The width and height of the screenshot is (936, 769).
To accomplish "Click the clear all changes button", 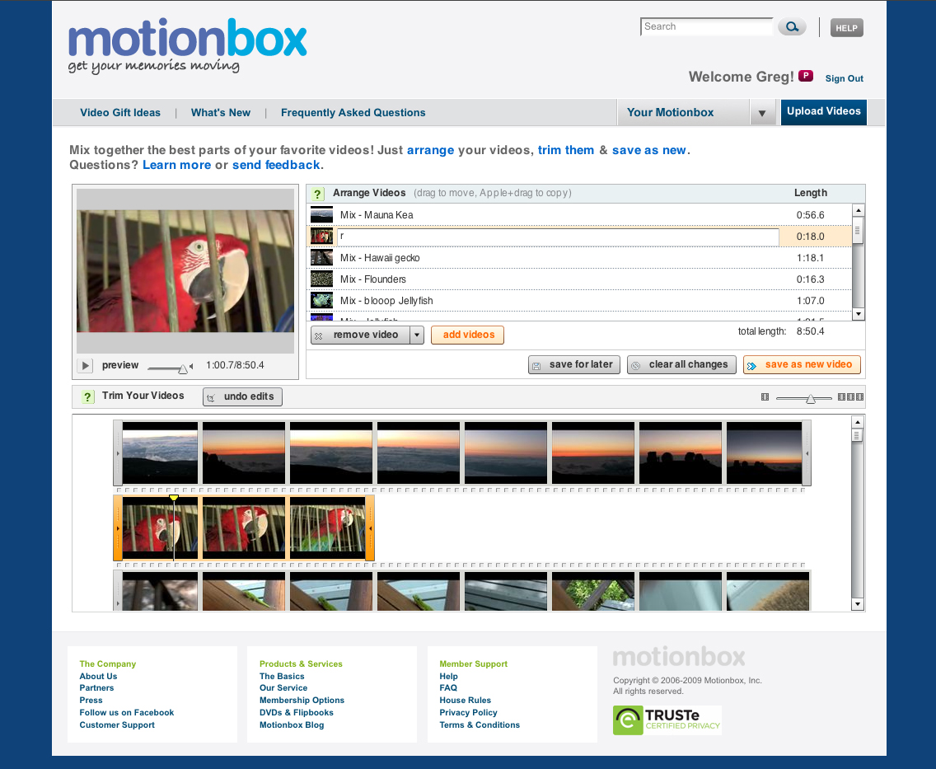I will [681, 365].
